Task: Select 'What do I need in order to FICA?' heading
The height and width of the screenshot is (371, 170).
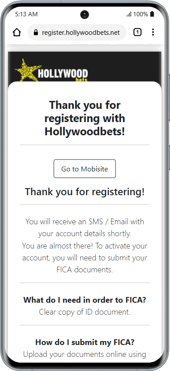Action: click(85, 300)
